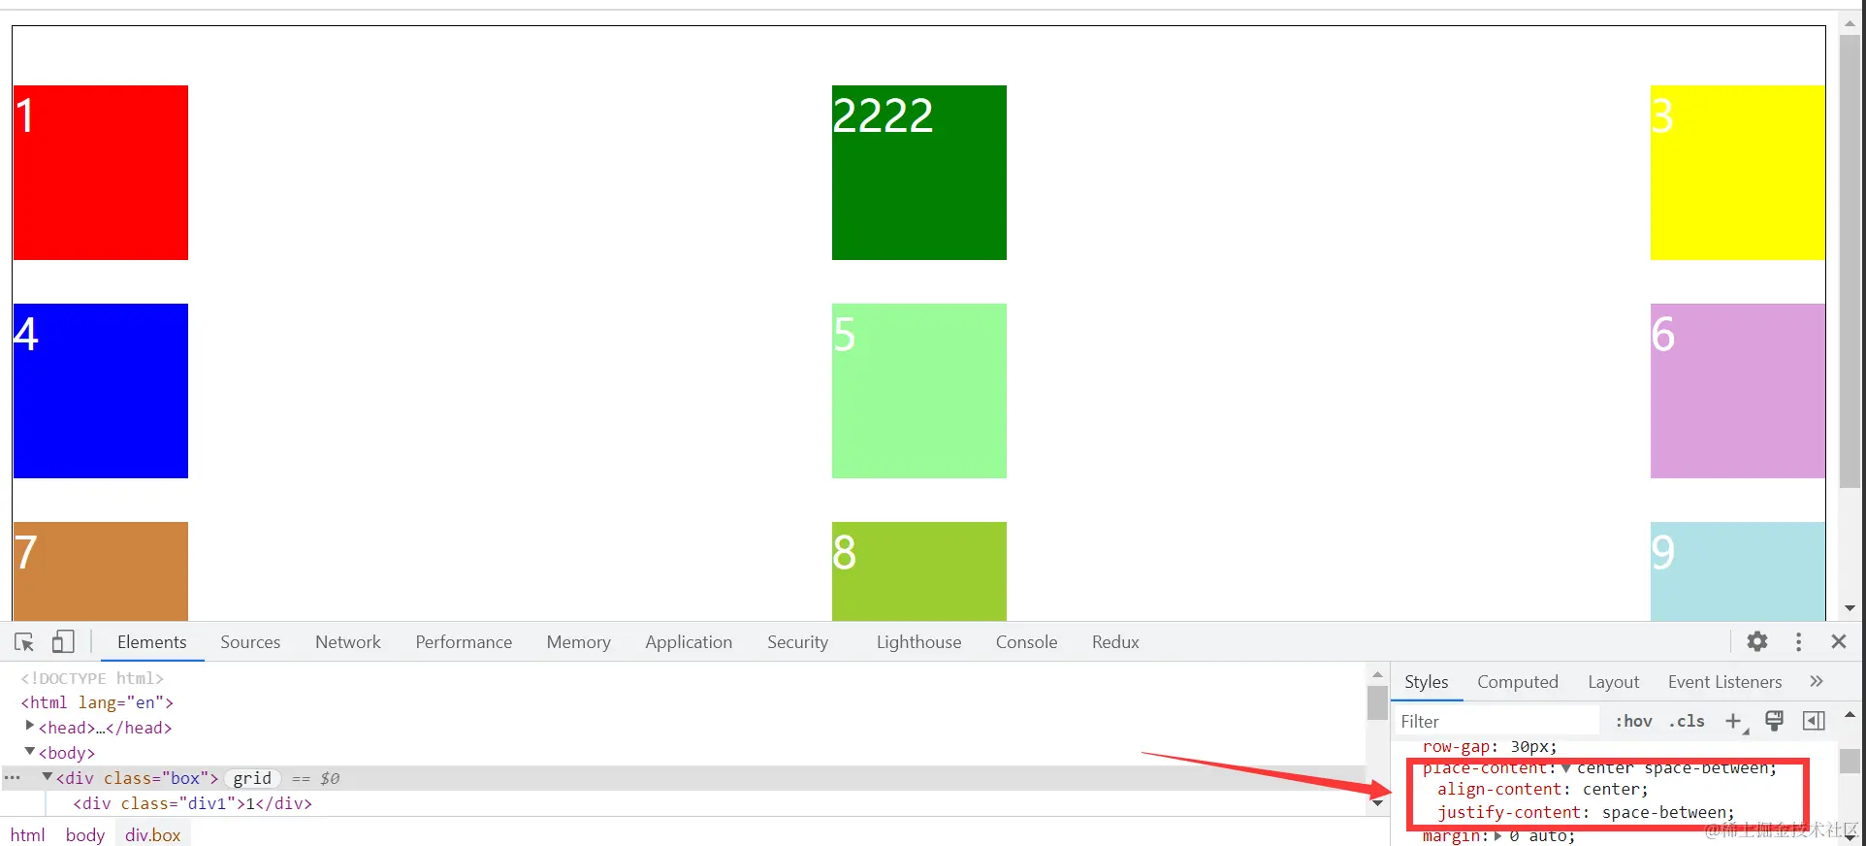1866x846 pixels.
Task: Focus the Filter styles input field
Action: point(1496,721)
